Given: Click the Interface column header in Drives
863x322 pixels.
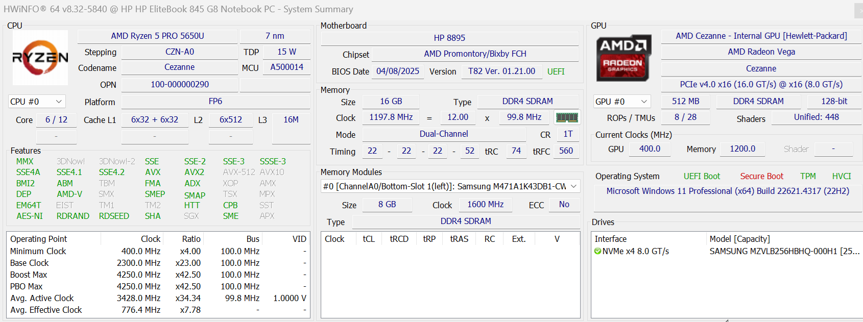Looking at the screenshot, I should click(610, 239).
